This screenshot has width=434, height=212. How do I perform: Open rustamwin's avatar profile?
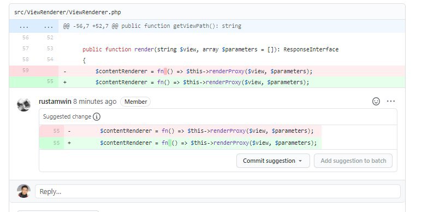(x=23, y=105)
